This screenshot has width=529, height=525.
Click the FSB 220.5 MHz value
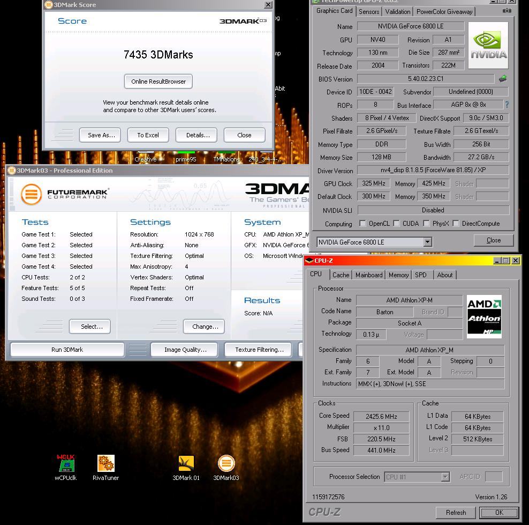click(x=382, y=439)
